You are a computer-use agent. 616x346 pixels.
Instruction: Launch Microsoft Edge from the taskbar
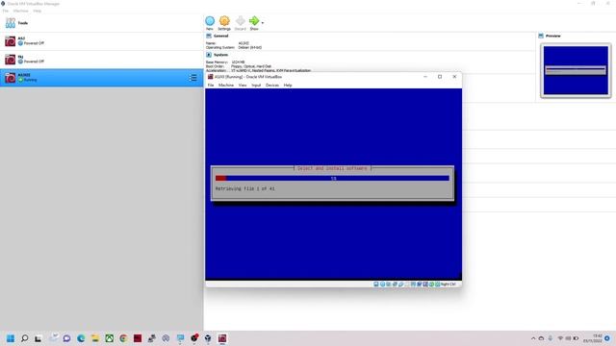click(x=81, y=338)
